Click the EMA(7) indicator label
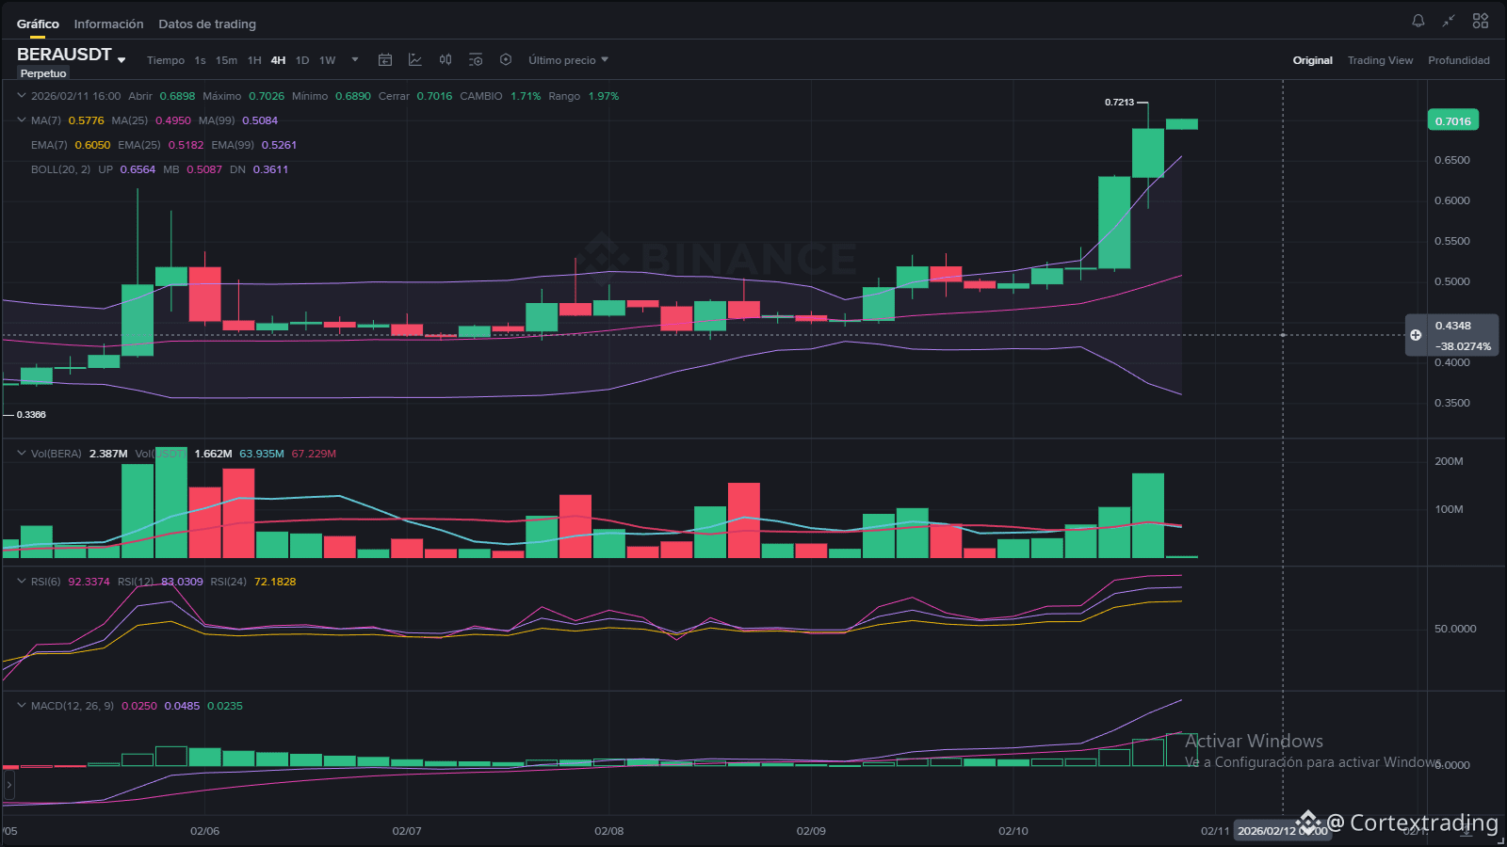Screen dimensions: 1507x847 click(49, 145)
